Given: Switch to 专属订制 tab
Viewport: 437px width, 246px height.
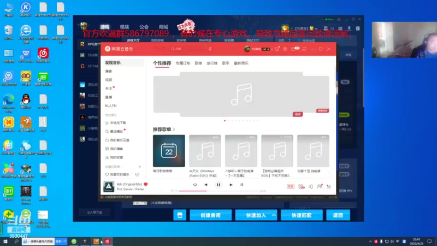Looking at the screenshot, I should 183,63.
